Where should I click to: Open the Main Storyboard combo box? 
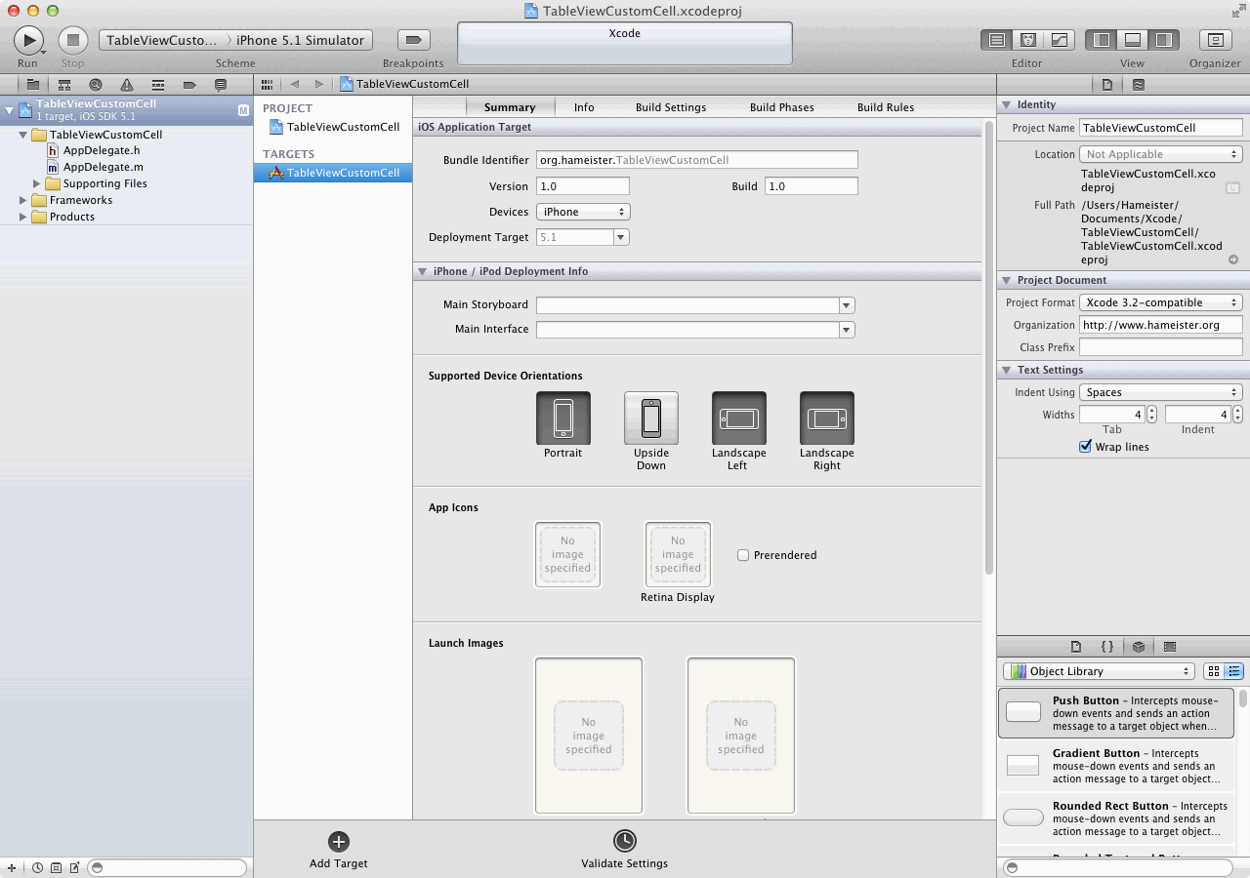click(x=847, y=305)
